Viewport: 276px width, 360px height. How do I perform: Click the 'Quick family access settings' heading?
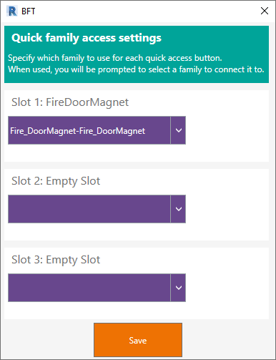(87, 38)
